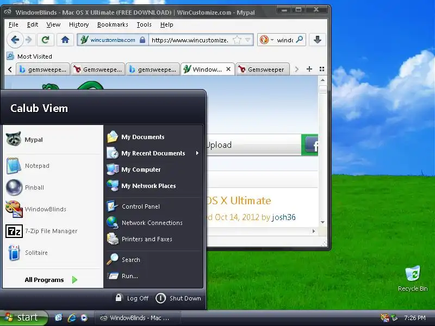Click the address bar URL field
The width and height of the screenshot is (435, 326).
click(x=190, y=40)
